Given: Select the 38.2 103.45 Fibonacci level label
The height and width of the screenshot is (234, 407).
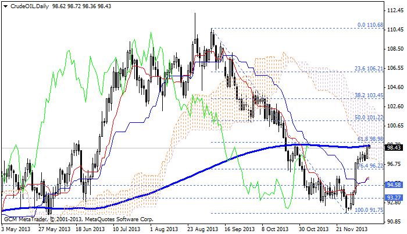Looking at the screenshot, I should click(368, 94).
